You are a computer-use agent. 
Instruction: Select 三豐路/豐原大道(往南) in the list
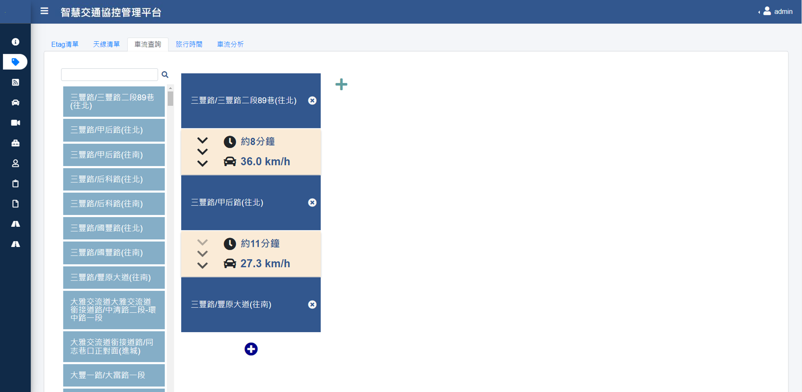click(x=114, y=278)
